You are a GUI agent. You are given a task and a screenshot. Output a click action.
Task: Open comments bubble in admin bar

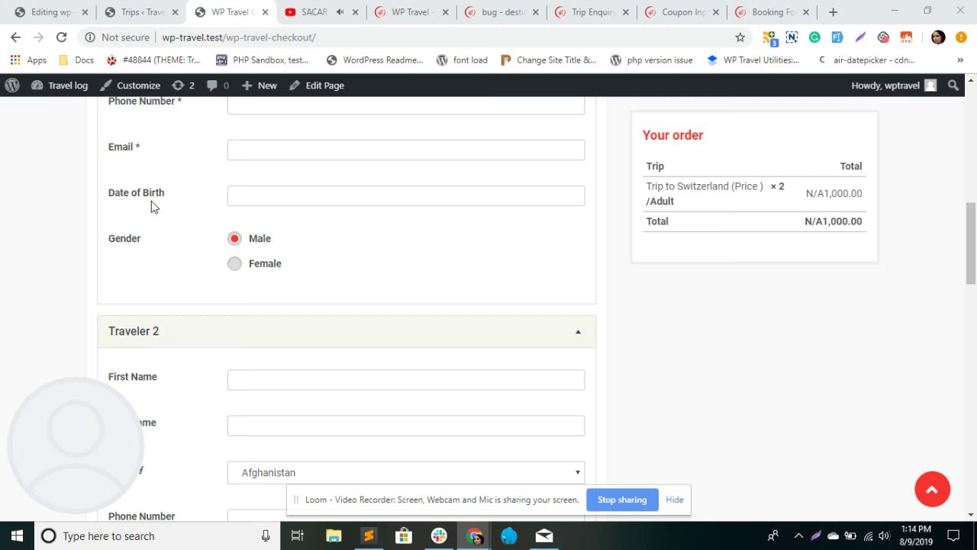(218, 86)
